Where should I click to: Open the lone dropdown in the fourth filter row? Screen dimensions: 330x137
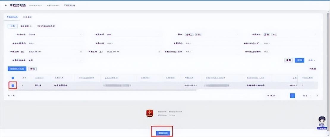(55, 60)
